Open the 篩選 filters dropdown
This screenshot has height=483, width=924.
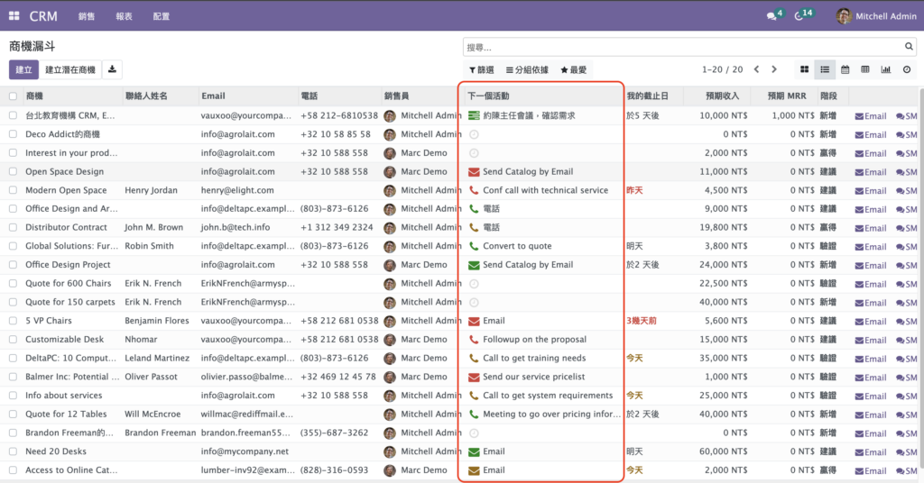(482, 70)
